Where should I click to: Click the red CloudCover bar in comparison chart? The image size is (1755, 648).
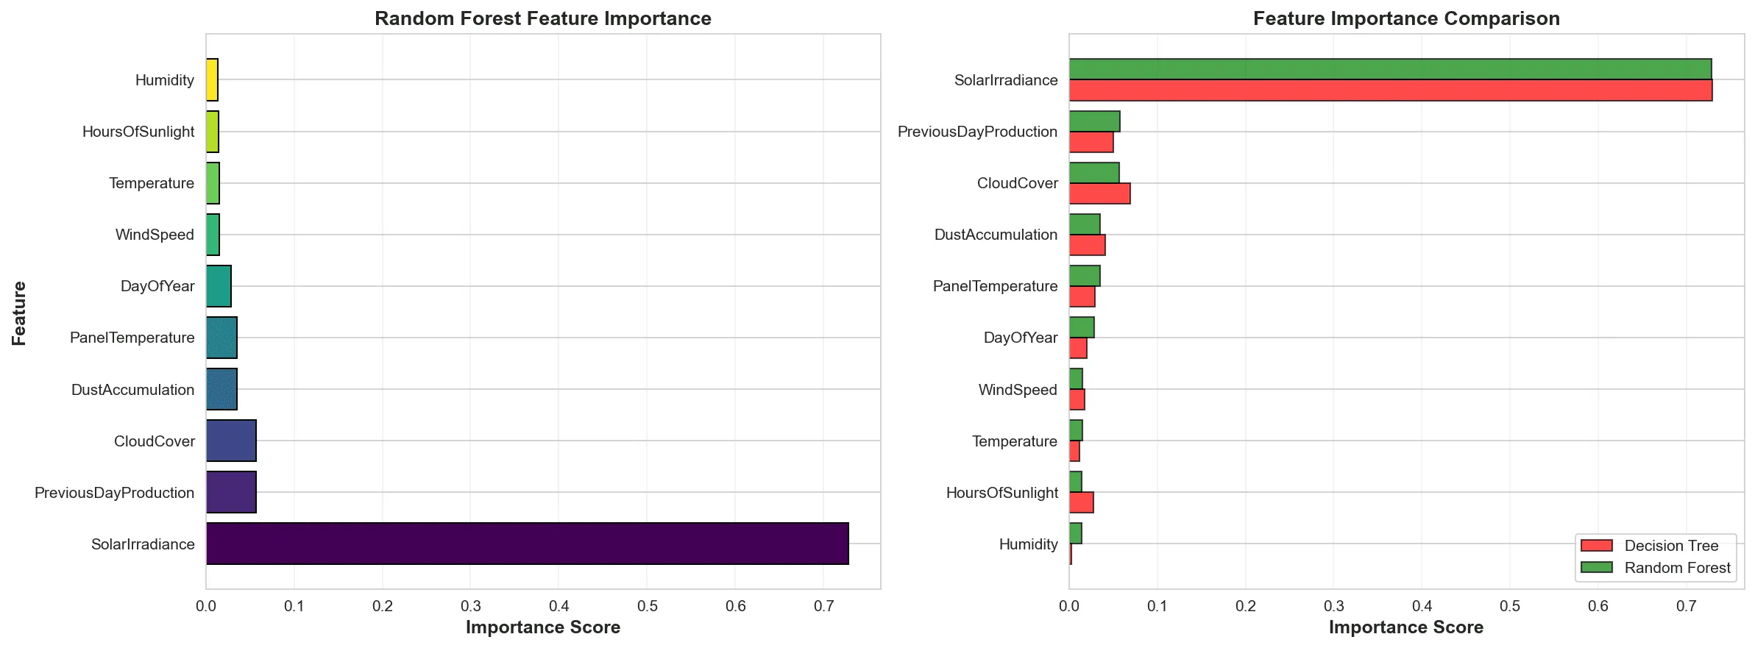point(1099,193)
